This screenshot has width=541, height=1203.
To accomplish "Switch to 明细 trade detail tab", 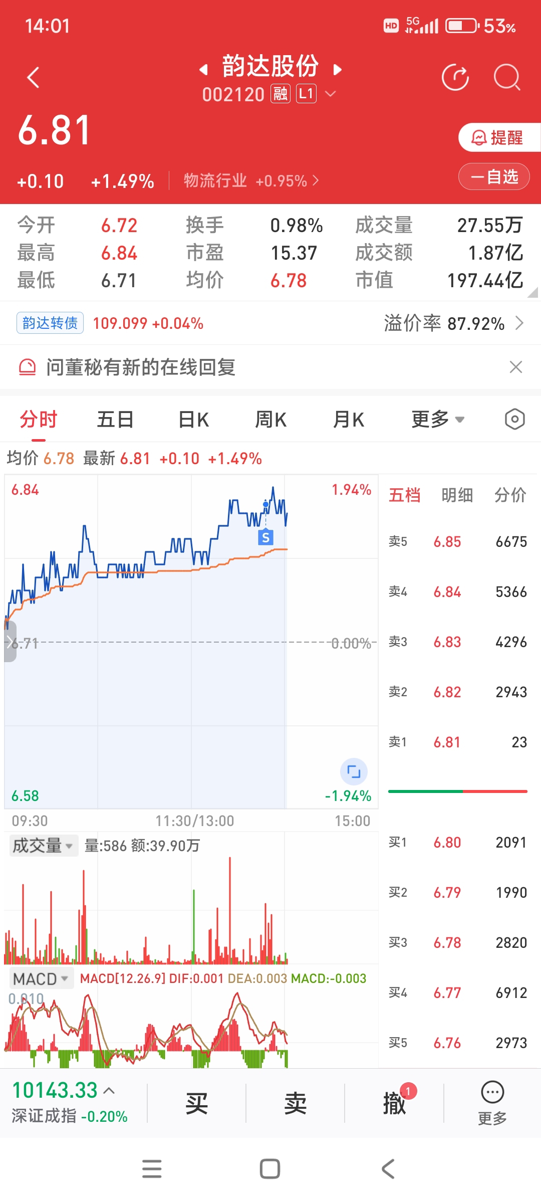I will click(x=457, y=495).
